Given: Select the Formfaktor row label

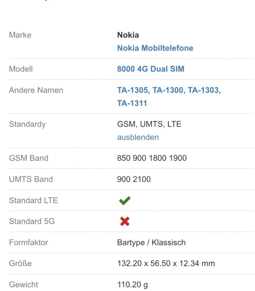Looking at the screenshot, I should 28,243.
